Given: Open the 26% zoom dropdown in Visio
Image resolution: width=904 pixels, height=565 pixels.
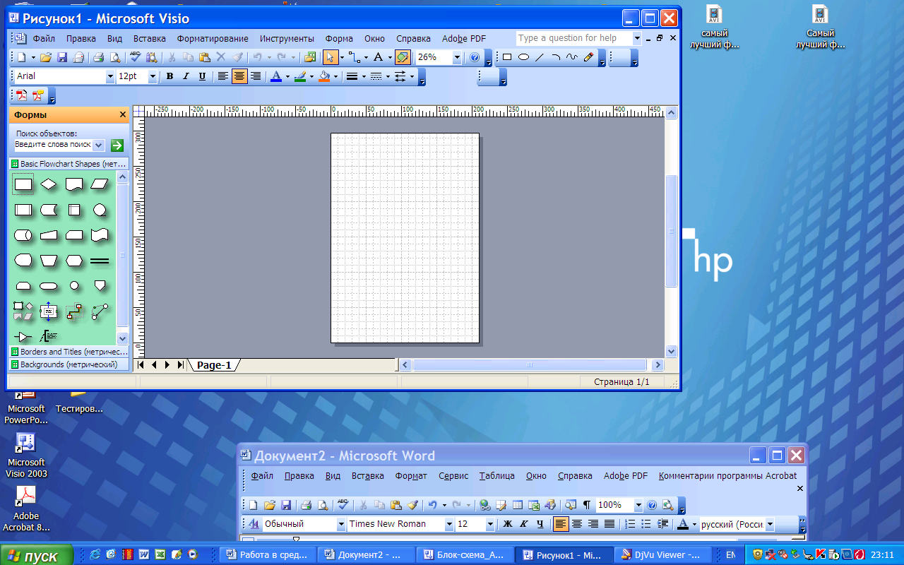Looking at the screenshot, I should [x=457, y=57].
